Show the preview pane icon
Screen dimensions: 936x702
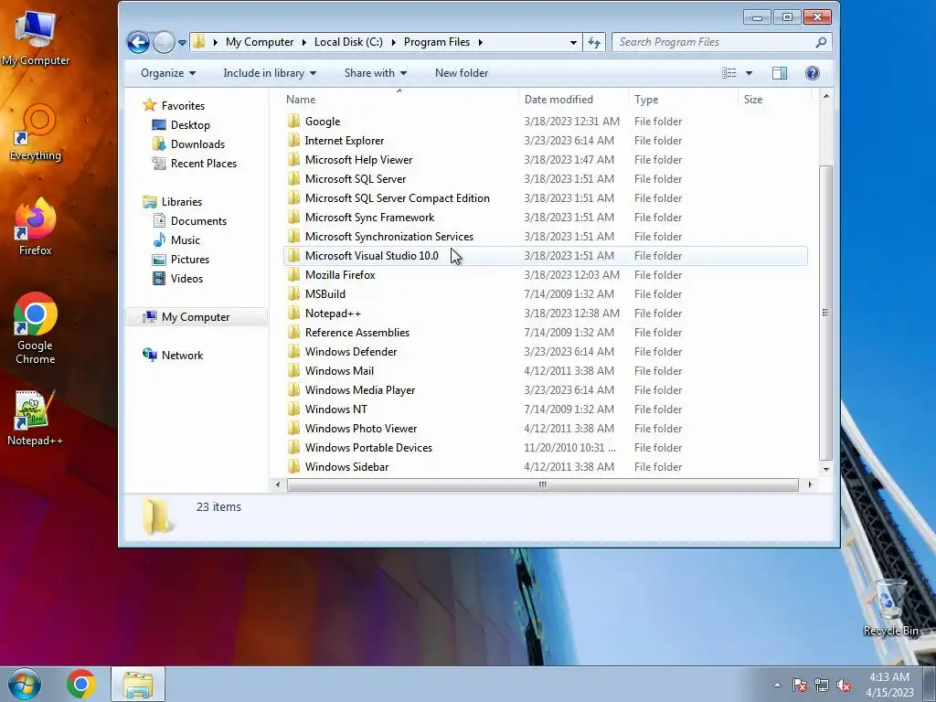[x=779, y=73]
